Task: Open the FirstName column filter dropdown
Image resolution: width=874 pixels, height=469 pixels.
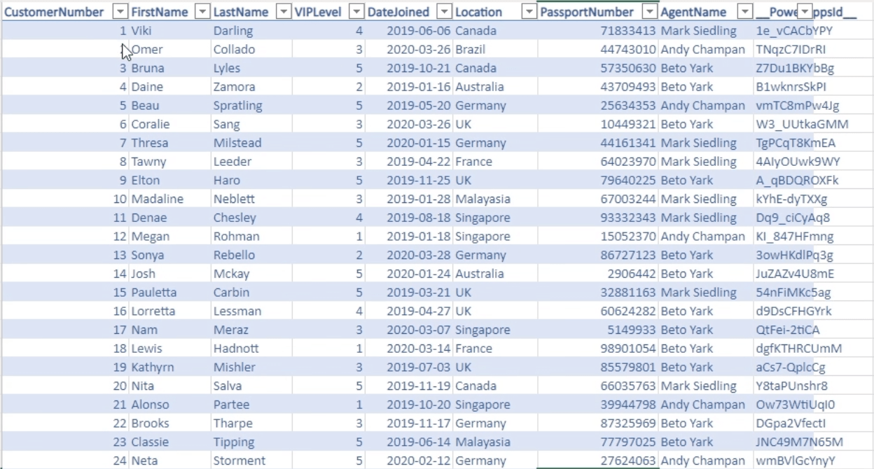Action: click(x=202, y=12)
